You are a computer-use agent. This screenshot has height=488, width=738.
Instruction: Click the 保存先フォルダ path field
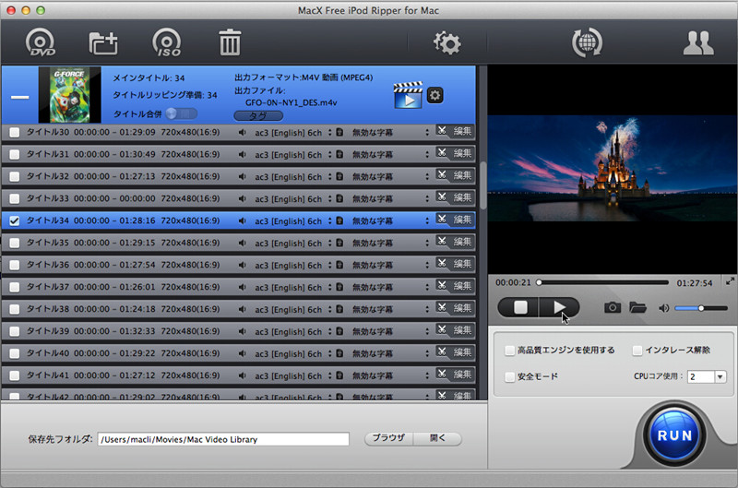click(223, 439)
